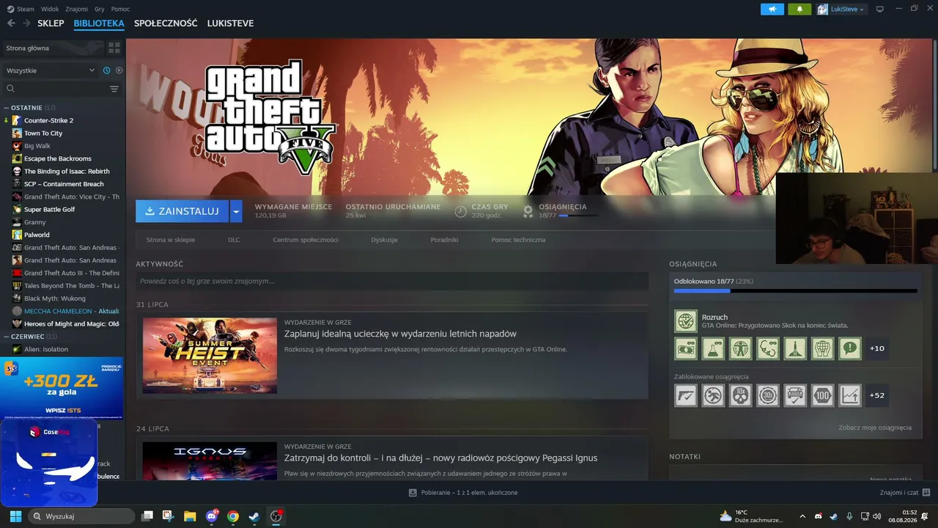This screenshot has height=528, width=938.
Task: Open the install options dropdown arrow
Action: [236, 211]
